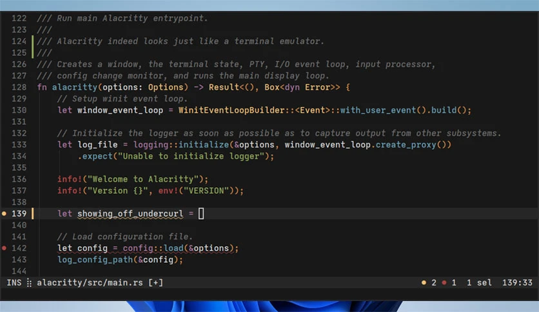Click the string "Welcome to Alacritty"
Viewport: 539px width, 312px height.
click(143, 179)
